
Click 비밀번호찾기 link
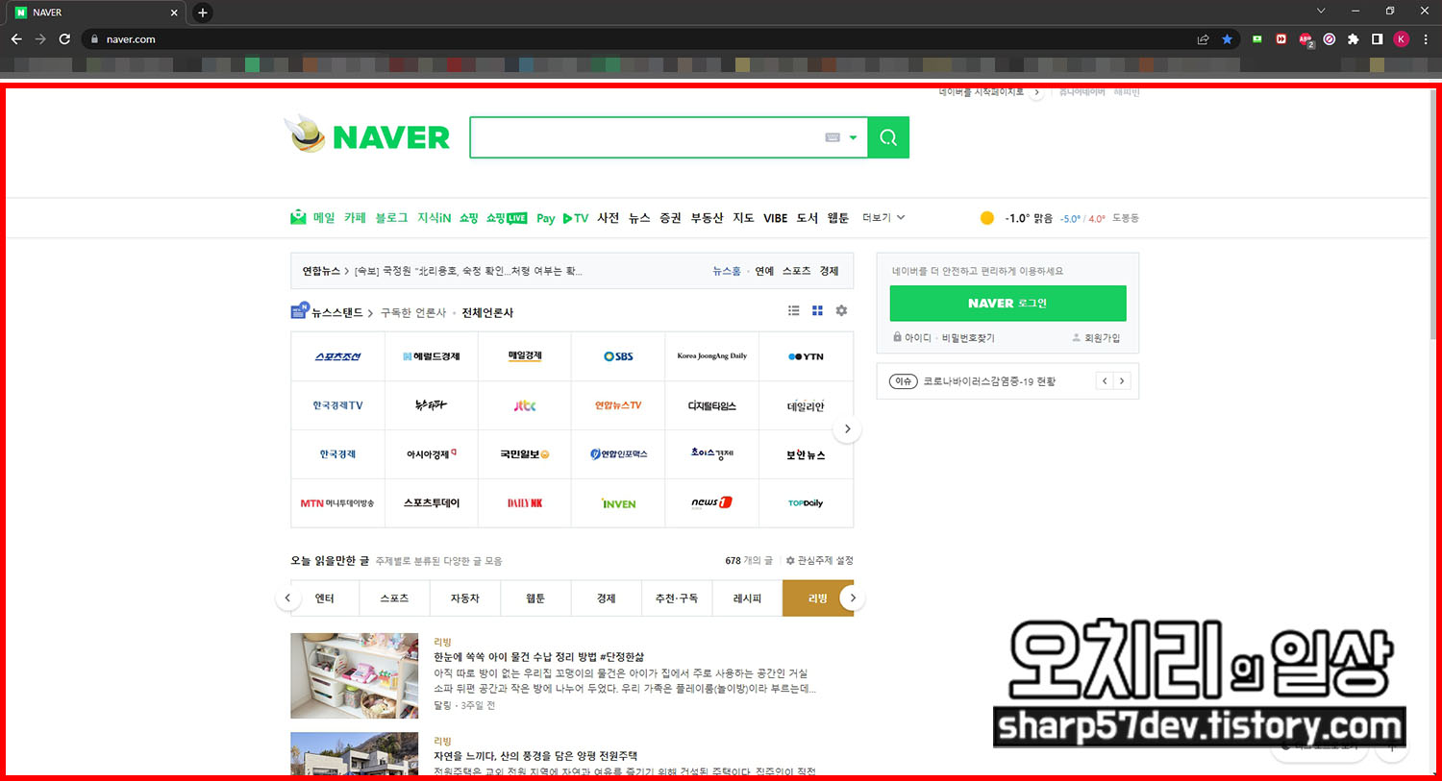(x=968, y=338)
